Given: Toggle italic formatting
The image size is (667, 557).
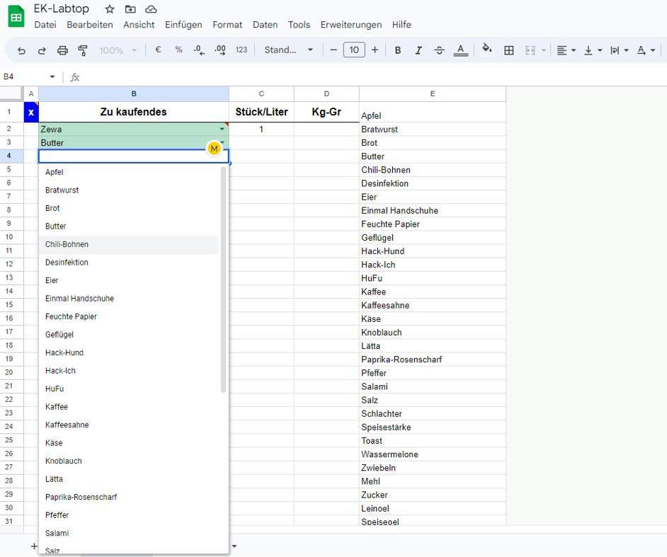Looking at the screenshot, I should click(418, 50).
